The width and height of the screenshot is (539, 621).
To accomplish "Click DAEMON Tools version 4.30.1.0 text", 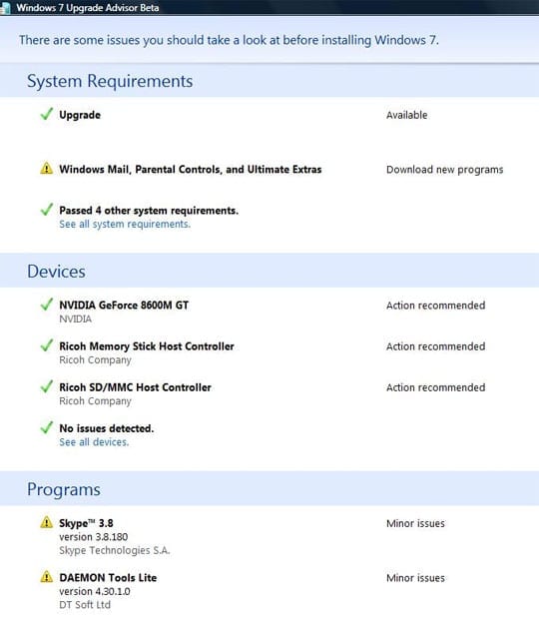I will click(95, 592).
